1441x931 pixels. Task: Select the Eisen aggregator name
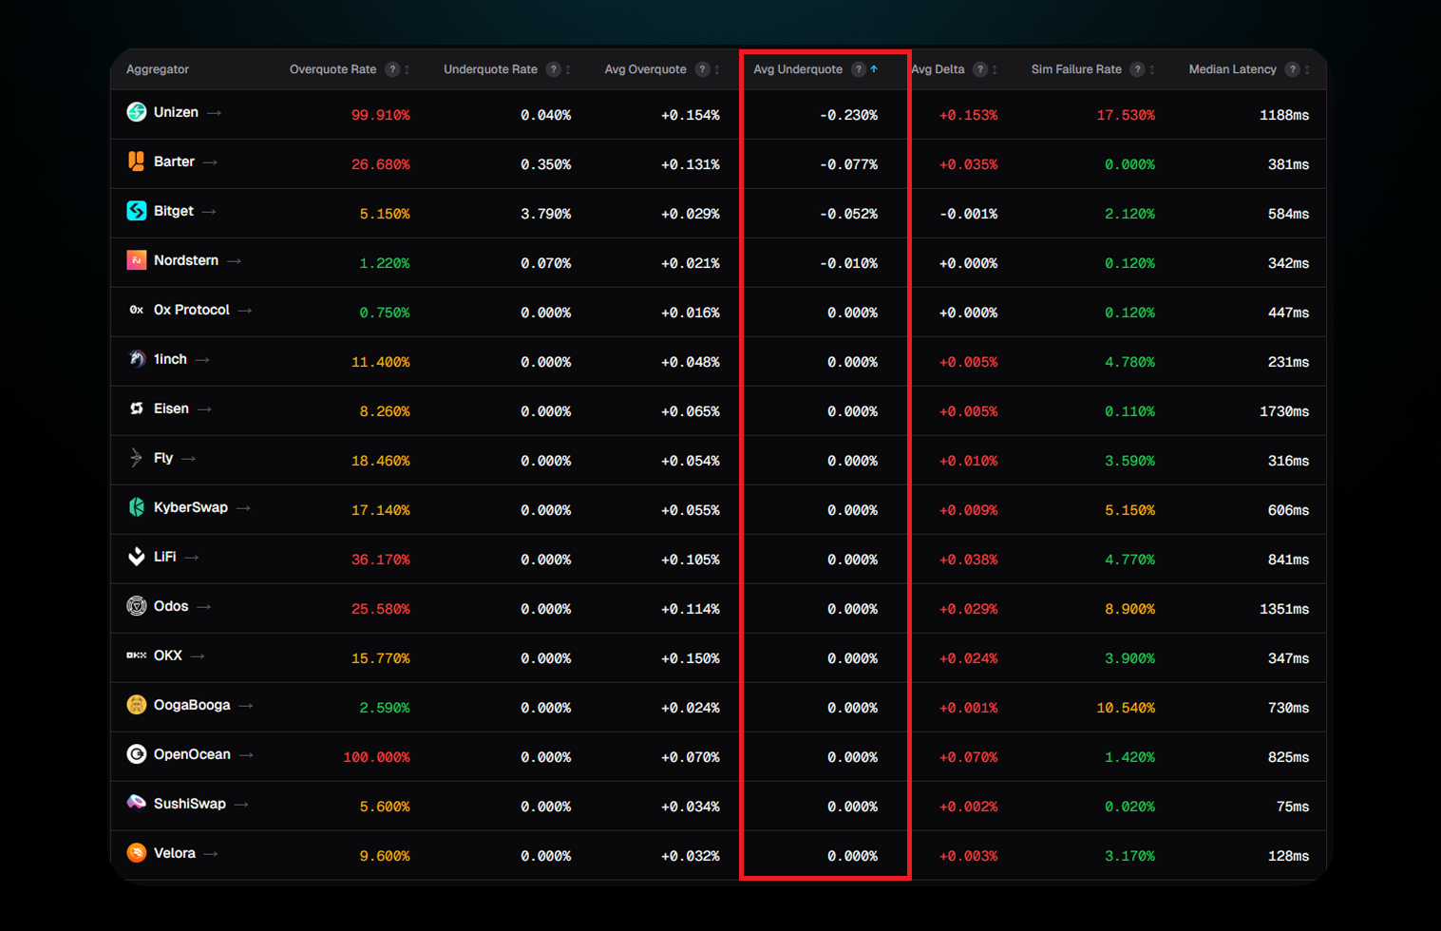tap(171, 408)
